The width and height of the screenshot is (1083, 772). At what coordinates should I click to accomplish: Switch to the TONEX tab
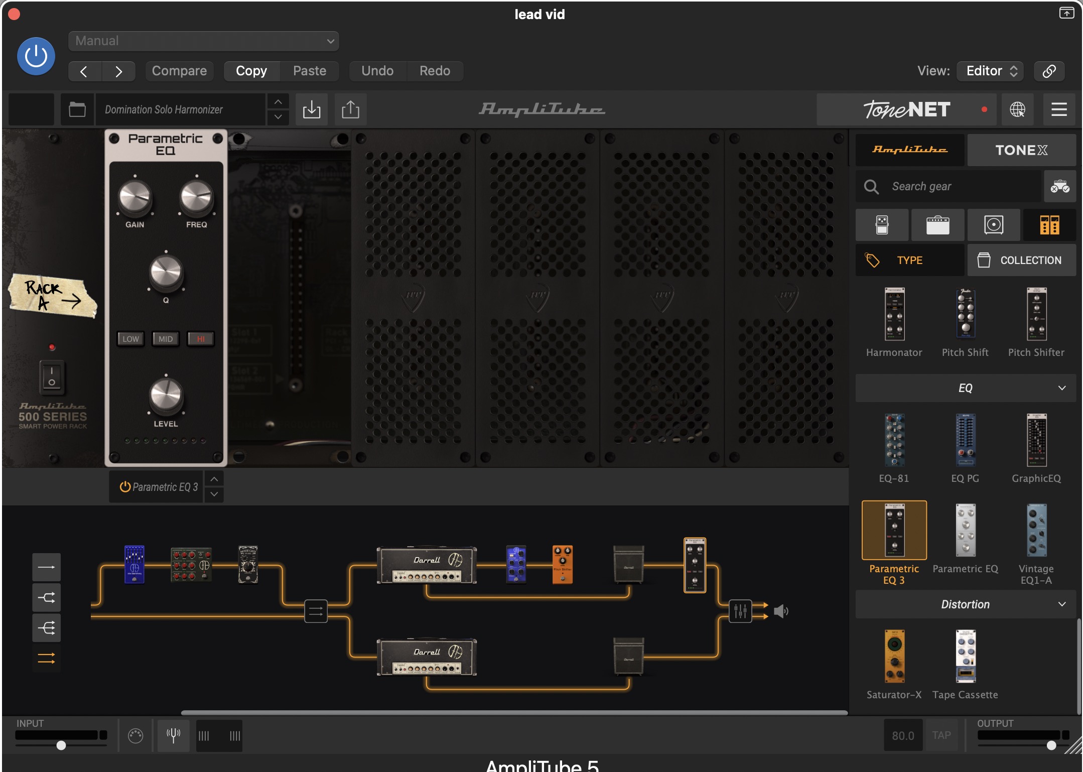(1021, 150)
